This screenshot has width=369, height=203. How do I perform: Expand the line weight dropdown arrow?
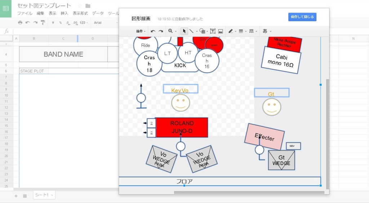(x=246, y=32)
